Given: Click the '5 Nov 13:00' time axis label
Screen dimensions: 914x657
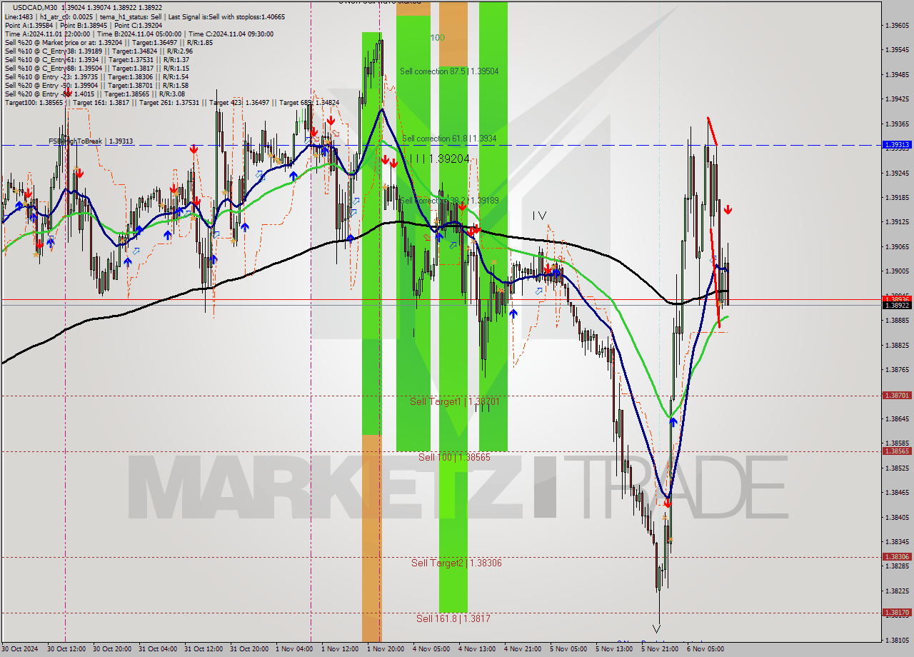Looking at the screenshot, I should 614,649.
